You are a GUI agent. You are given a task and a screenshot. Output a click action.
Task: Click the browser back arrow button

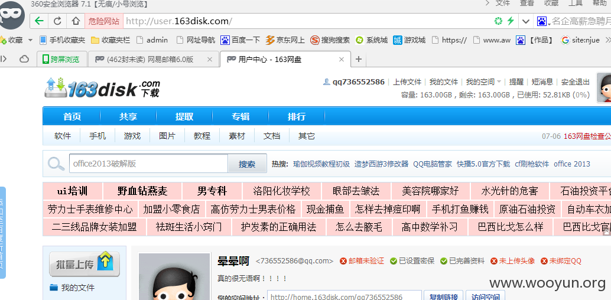point(39,21)
